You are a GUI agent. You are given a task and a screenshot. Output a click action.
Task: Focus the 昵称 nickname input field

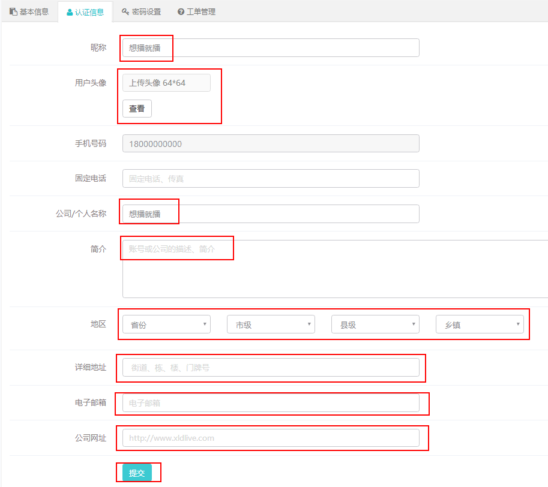pyautogui.click(x=271, y=48)
